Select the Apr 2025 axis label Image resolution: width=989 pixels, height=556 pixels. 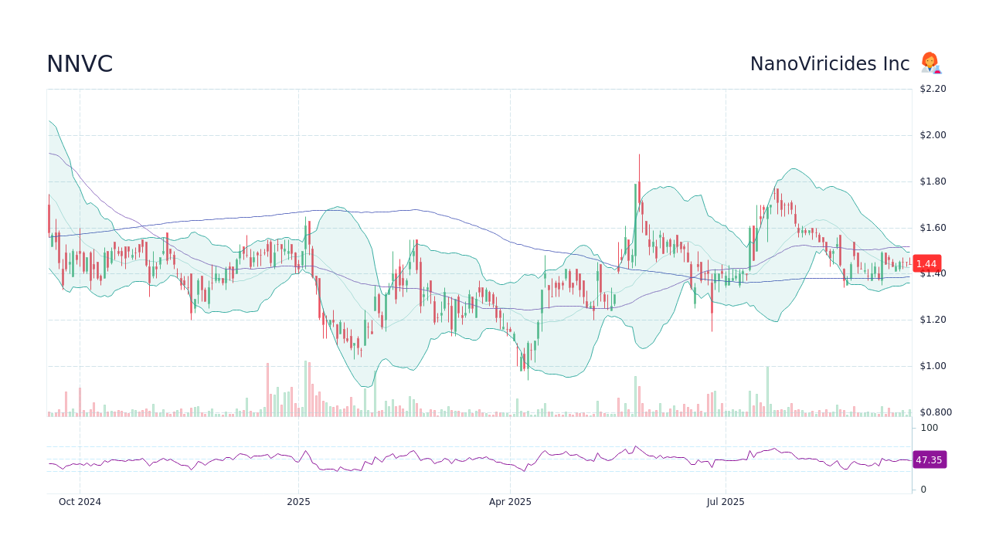coord(510,502)
